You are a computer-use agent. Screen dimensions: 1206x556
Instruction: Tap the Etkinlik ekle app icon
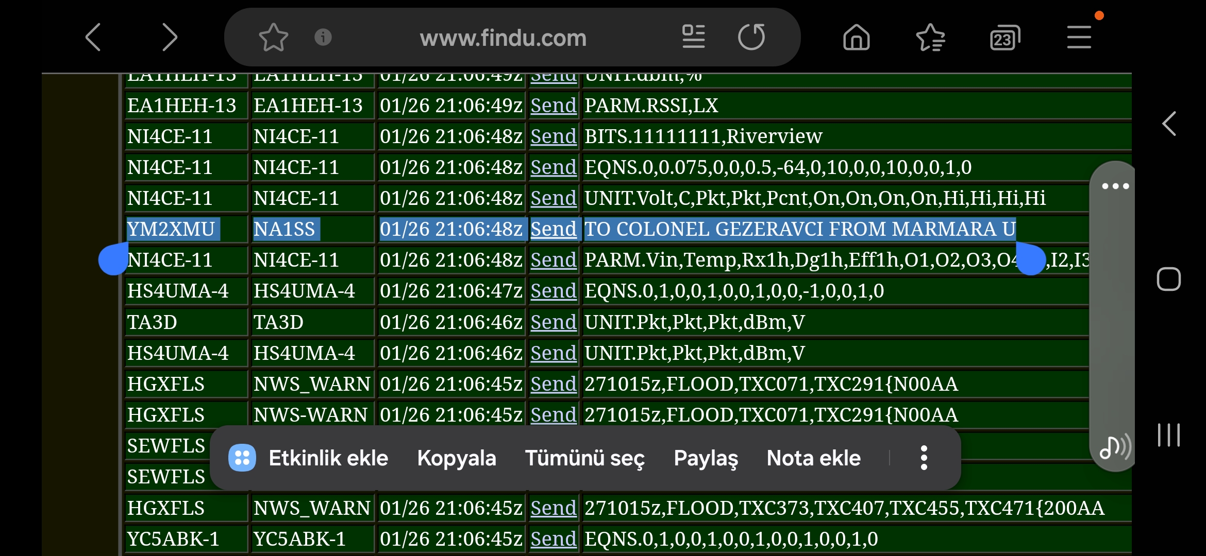242,458
